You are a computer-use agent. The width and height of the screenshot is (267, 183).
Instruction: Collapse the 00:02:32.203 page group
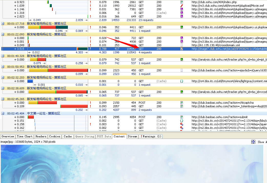(3, 78)
